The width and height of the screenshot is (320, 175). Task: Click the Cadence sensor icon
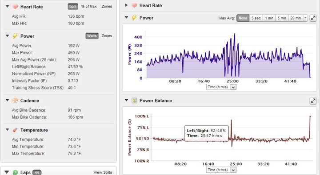15,100
